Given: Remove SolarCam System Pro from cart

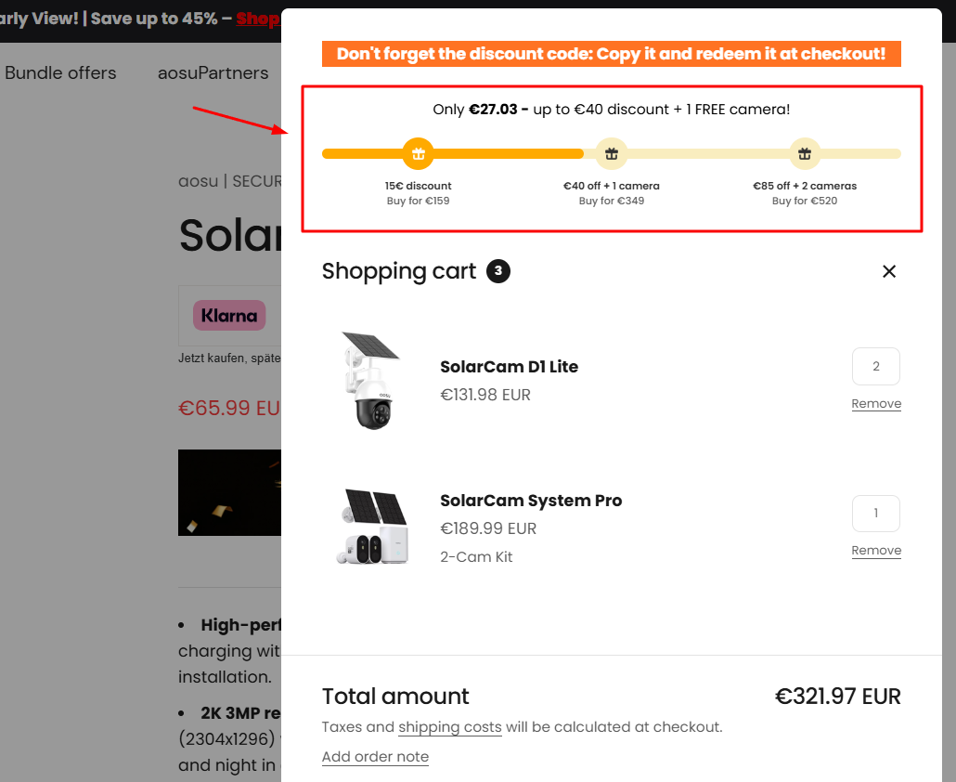Looking at the screenshot, I should click(x=876, y=551).
